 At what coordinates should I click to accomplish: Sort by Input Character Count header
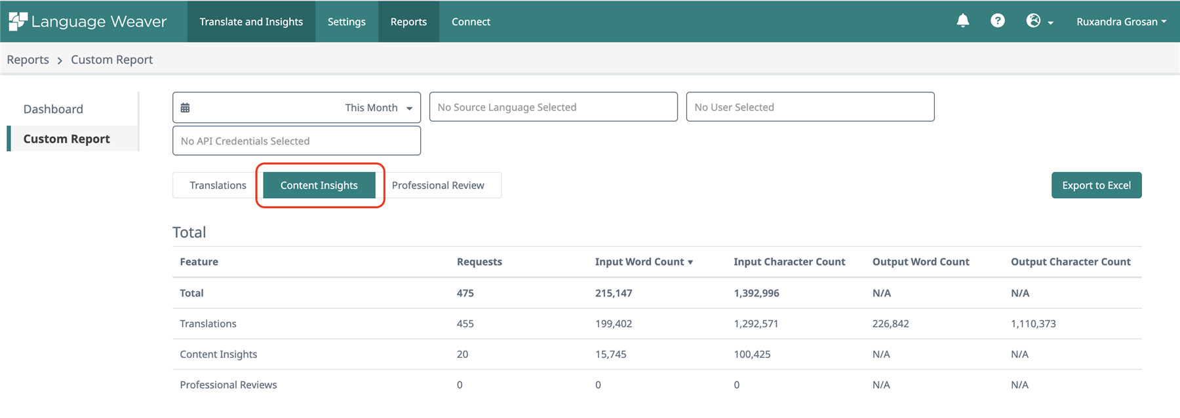(x=789, y=262)
